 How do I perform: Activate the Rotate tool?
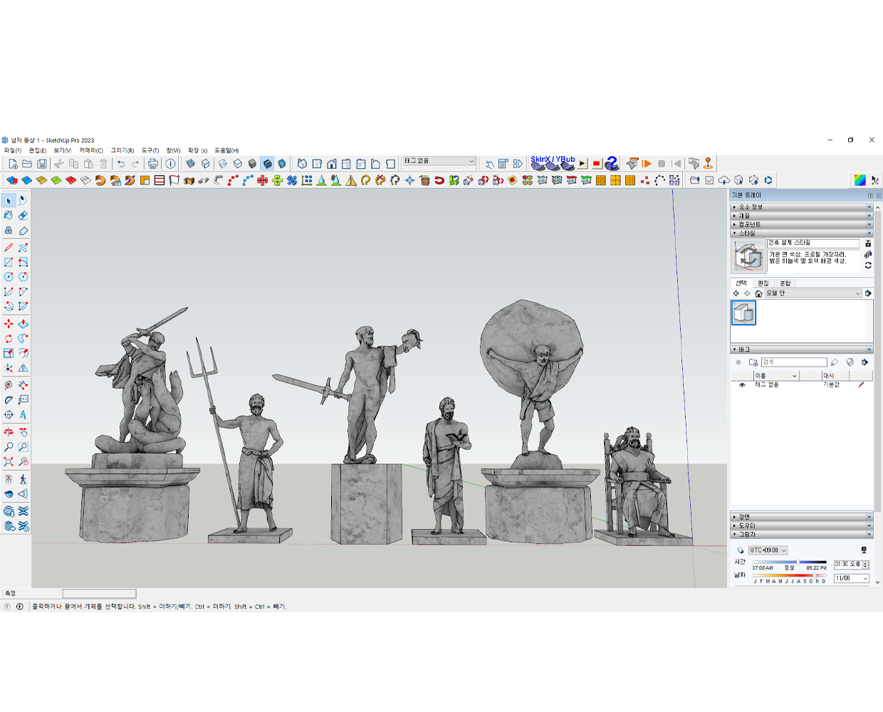coord(9,339)
